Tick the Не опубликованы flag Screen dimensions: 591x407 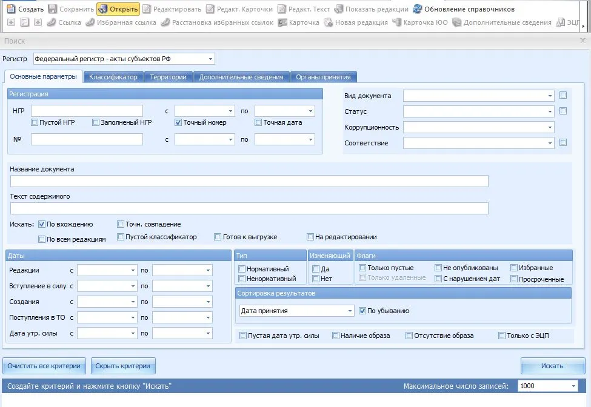438,268
